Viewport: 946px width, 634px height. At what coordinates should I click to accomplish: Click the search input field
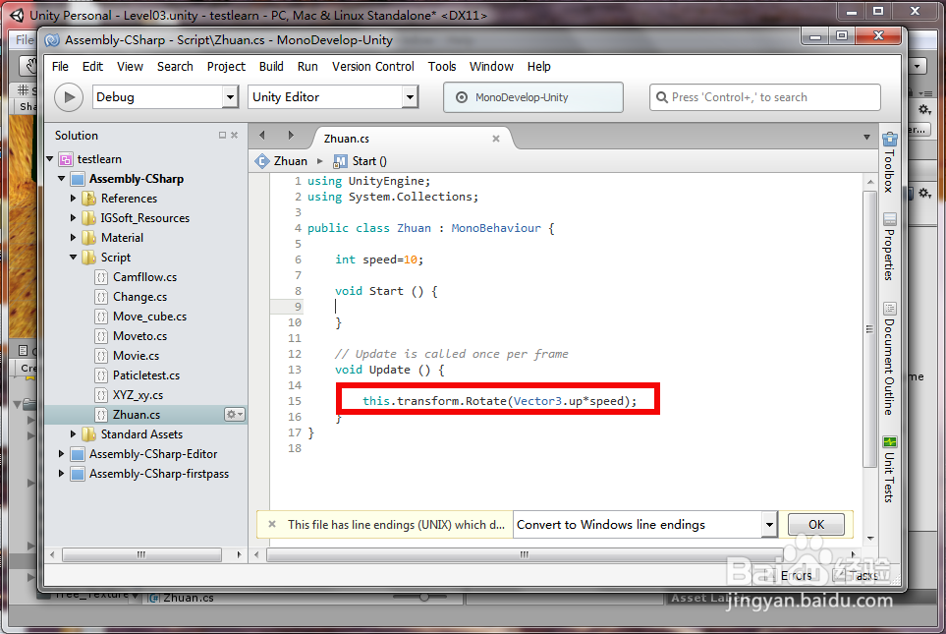pyautogui.click(x=765, y=97)
